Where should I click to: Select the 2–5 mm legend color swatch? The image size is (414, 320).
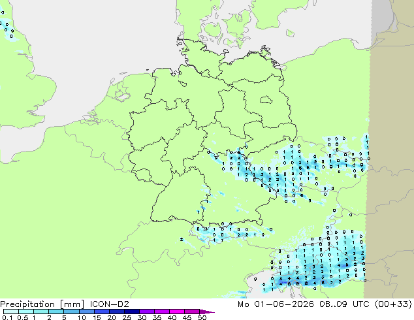[56, 312]
